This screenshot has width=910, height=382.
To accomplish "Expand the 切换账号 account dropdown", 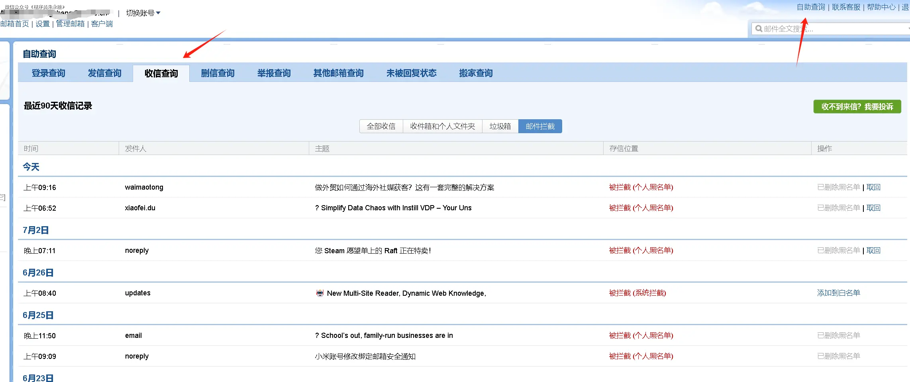I will tap(143, 13).
